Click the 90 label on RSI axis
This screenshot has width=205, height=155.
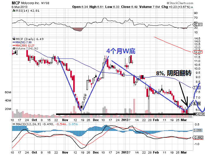[196, 13]
